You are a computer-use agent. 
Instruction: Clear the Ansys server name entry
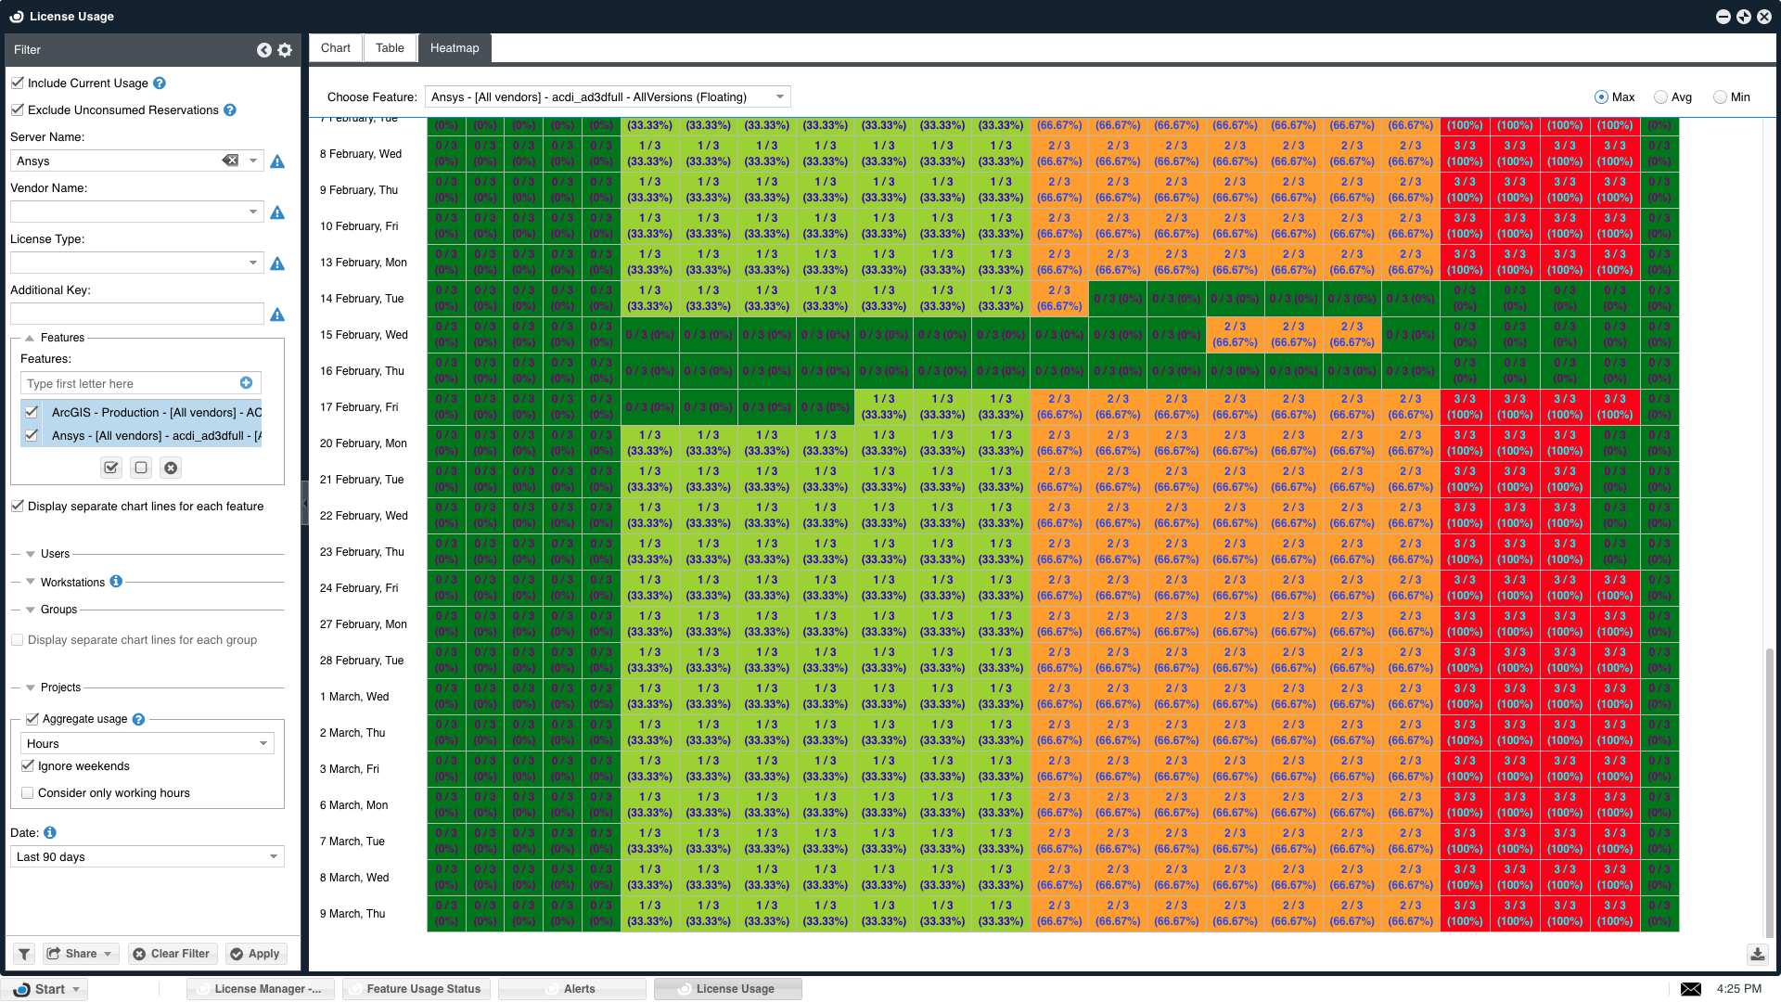[x=230, y=161]
